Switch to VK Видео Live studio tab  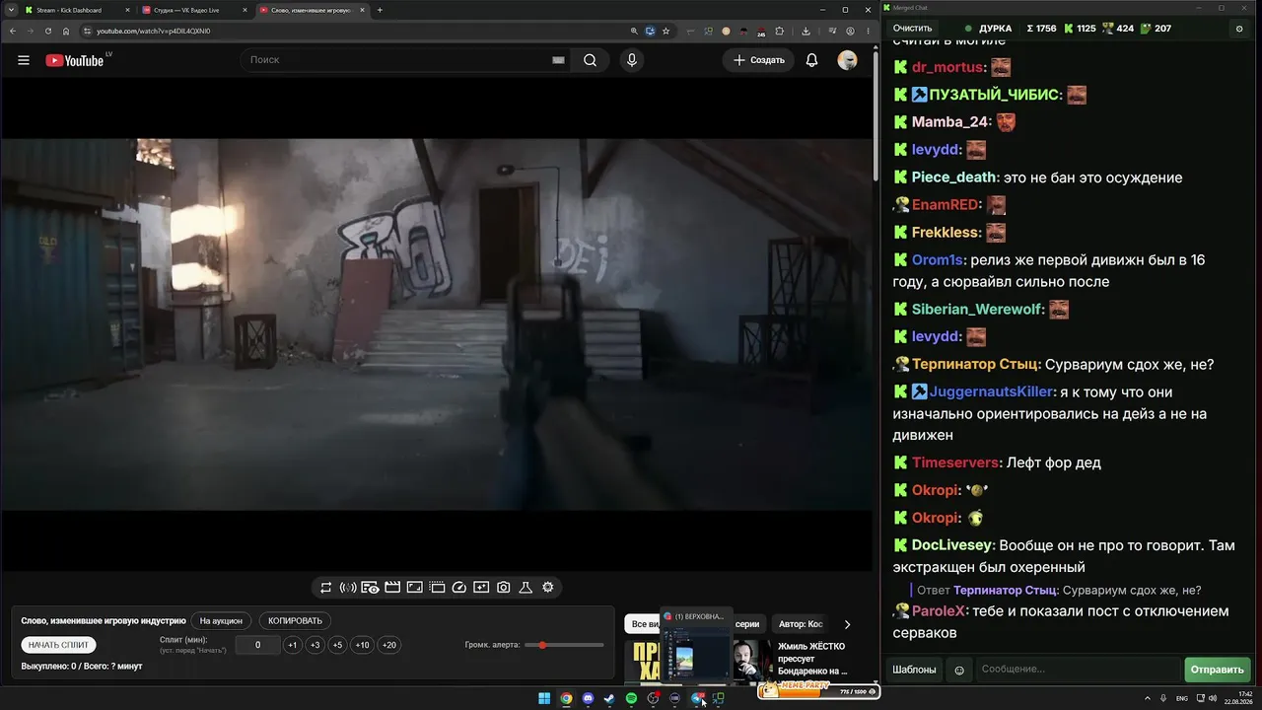tap(194, 10)
